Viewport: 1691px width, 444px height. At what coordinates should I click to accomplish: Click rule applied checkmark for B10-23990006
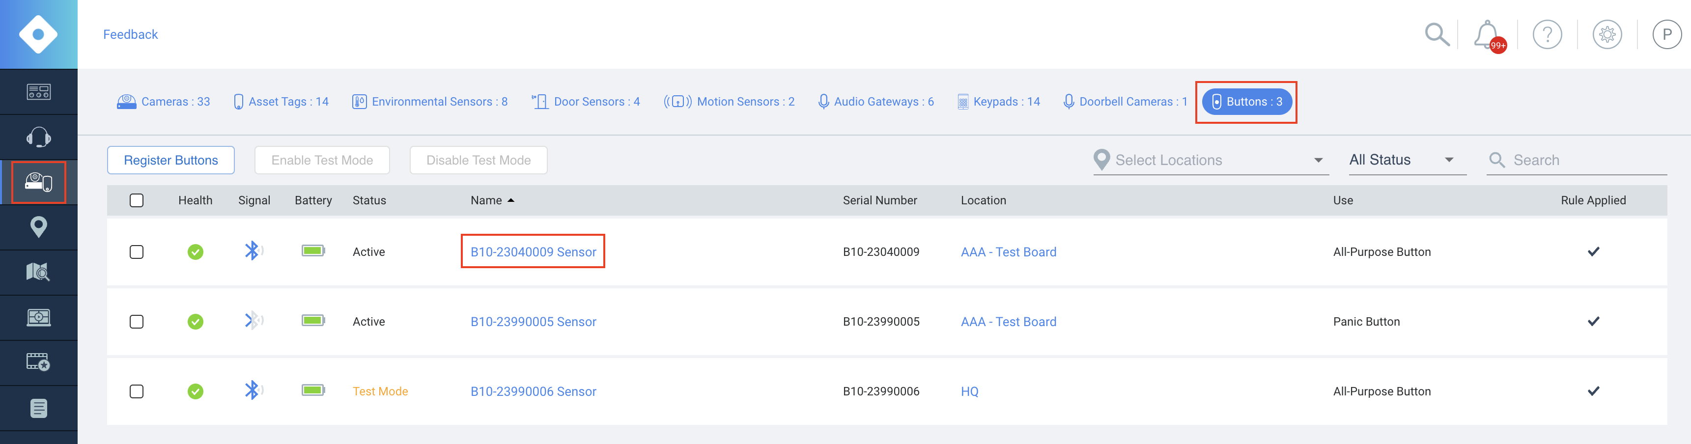click(1593, 391)
